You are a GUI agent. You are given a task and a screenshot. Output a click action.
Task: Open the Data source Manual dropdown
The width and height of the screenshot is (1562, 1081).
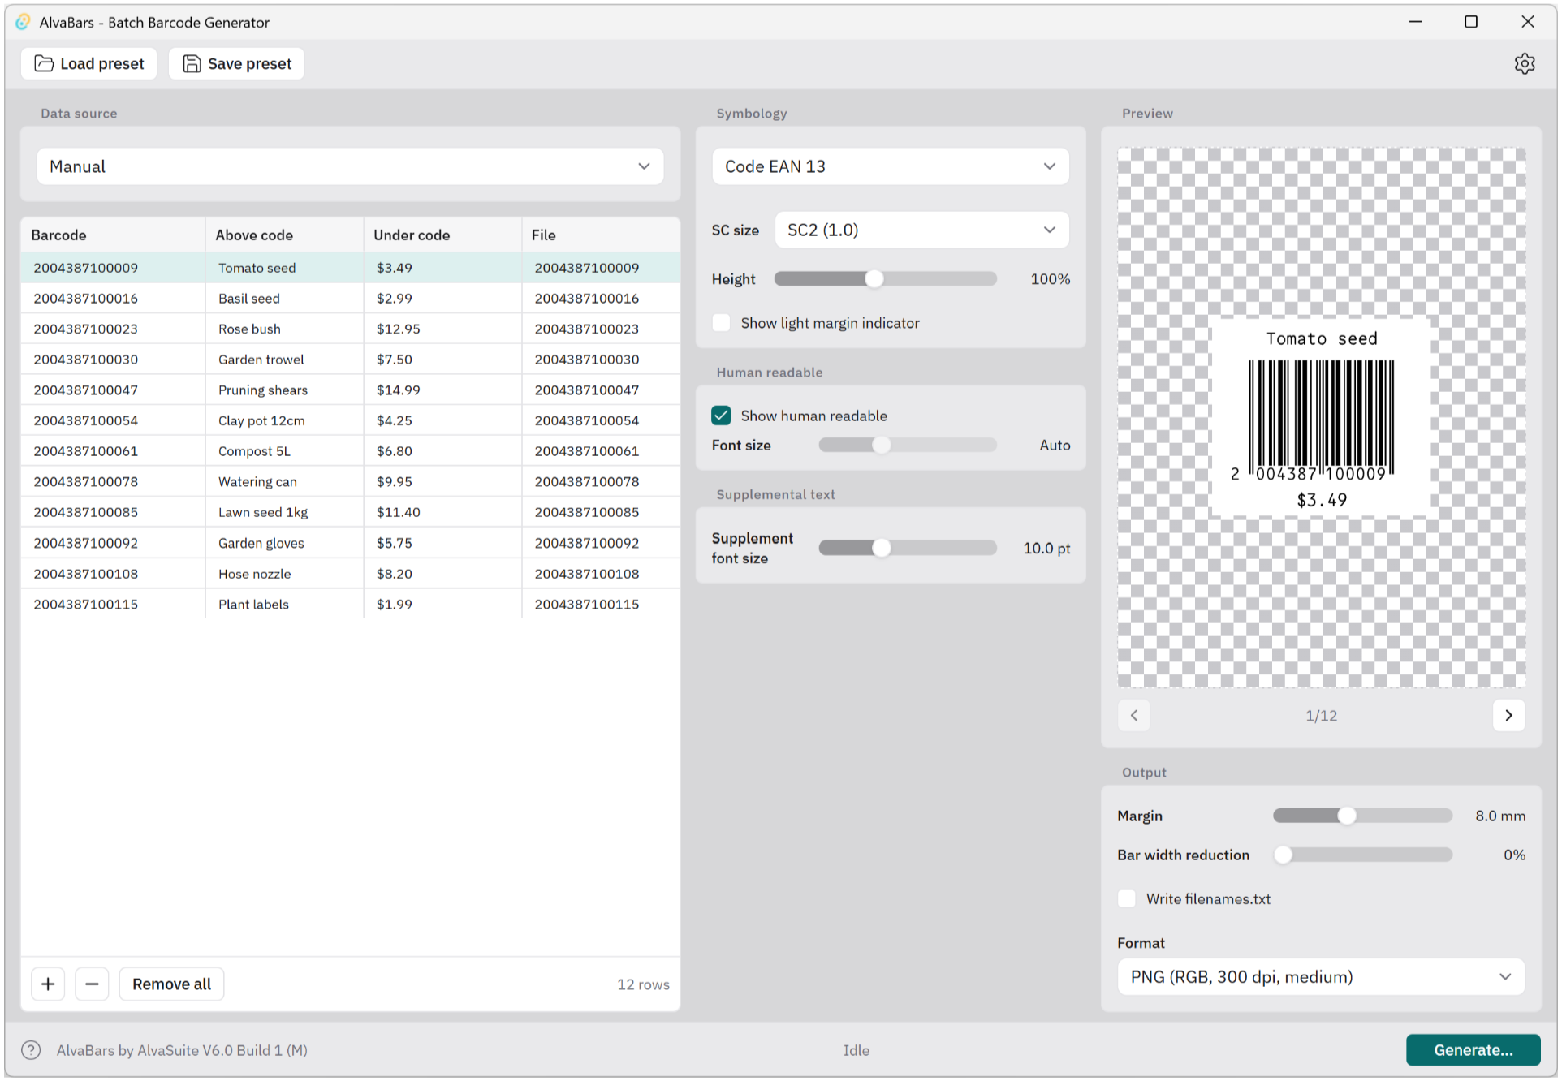(350, 166)
